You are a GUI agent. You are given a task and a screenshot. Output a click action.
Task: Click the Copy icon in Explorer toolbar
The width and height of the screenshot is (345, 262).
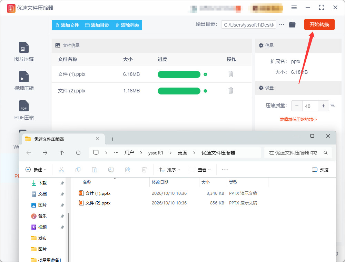78,170
